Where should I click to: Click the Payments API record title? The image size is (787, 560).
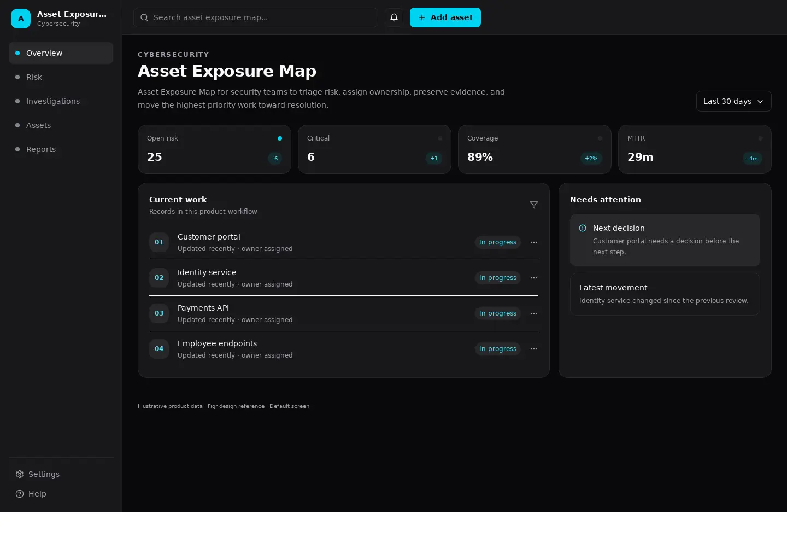[203, 308]
